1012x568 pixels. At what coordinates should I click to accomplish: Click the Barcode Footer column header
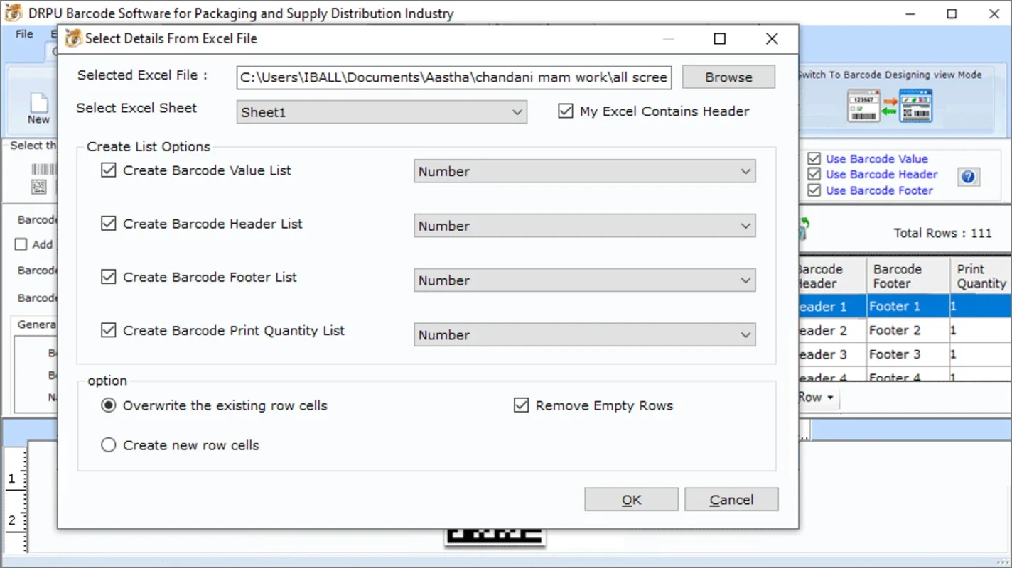tap(908, 276)
